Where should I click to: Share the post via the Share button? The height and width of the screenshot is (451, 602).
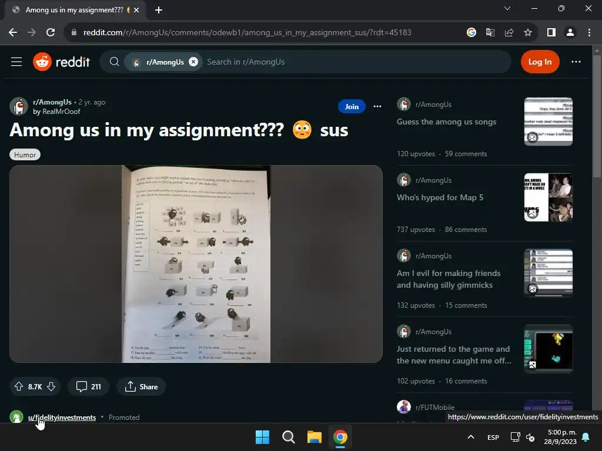141,386
